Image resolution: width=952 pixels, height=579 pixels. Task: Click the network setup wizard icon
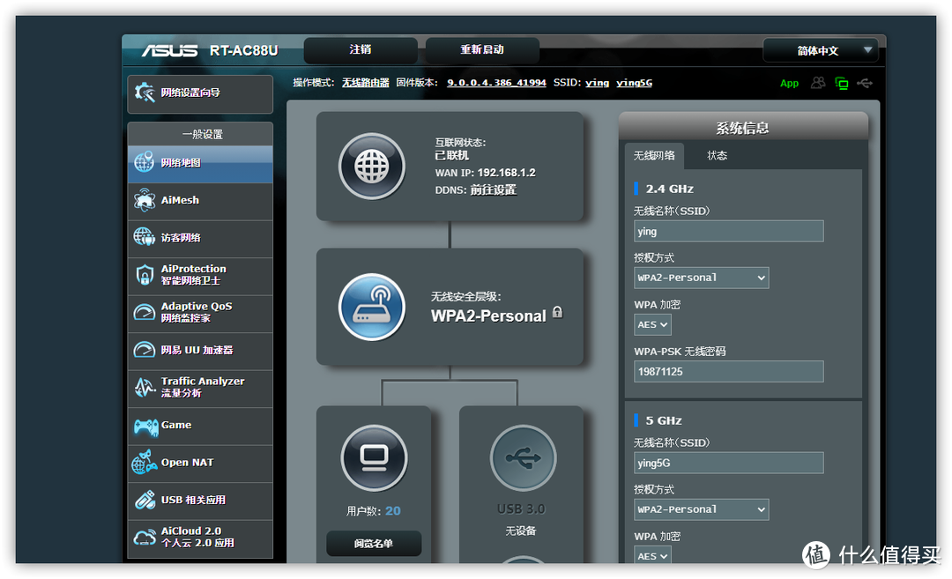pyautogui.click(x=145, y=93)
